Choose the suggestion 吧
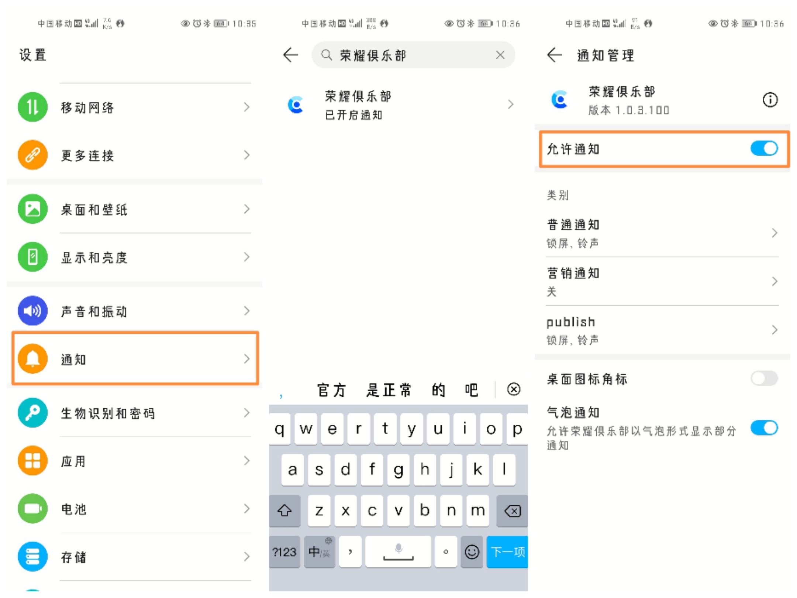The width and height of the screenshot is (797, 598). [x=471, y=390]
